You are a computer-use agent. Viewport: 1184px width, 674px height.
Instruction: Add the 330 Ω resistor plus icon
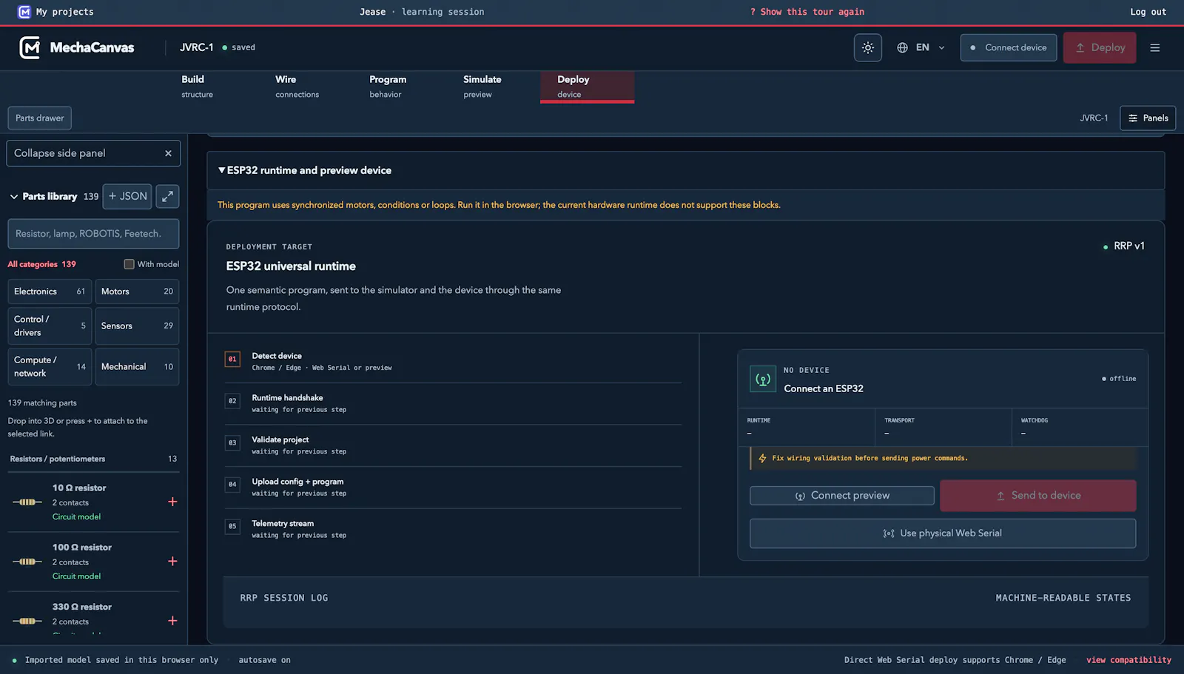[172, 621]
